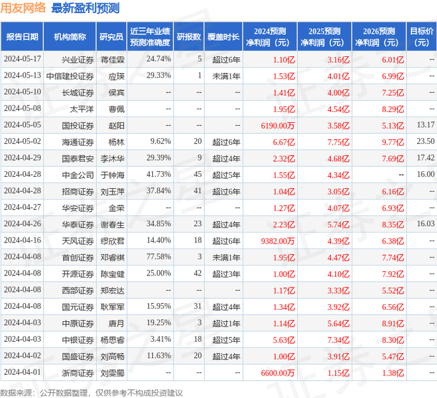Click researcher 蒋佳霖
Screen dimensions: 437x398
(x=112, y=60)
